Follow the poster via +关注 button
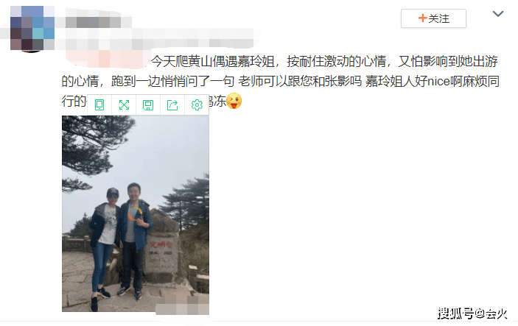The width and height of the screenshot is (518, 326). point(433,18)
